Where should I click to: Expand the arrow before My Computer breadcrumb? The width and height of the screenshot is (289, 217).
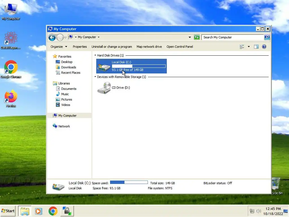[x=76, y=37]
